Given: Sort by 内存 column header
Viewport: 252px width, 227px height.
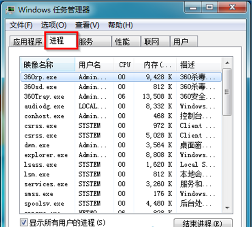Looking at the screenshot, I should (155, 64).
